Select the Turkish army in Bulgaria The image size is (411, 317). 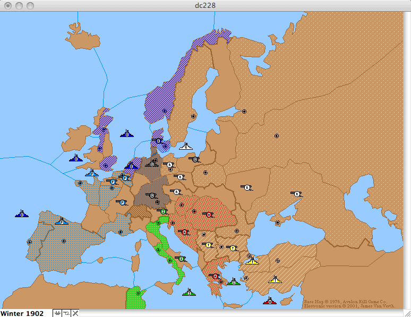(x=233, y=248)
